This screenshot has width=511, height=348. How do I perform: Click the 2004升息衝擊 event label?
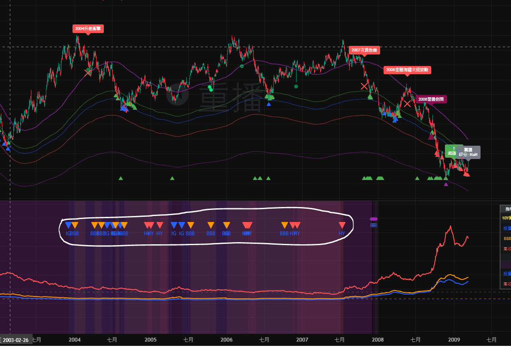[88, 29]
